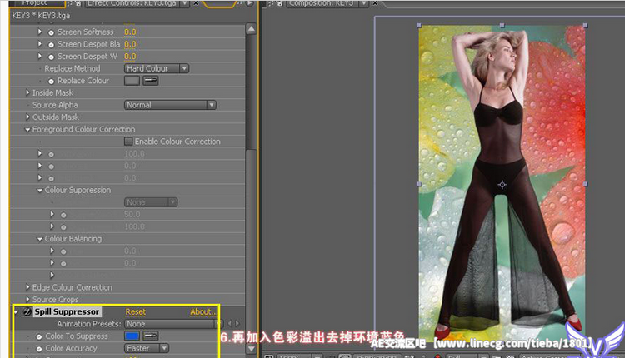Expand the Source Crops group
Image resolution: width=625 pixels, height=358 pixels.
point(27,299)
